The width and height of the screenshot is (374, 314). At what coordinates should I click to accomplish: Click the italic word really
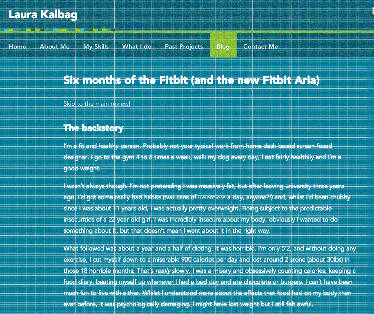pyautogui.click(x=163, y=271)
